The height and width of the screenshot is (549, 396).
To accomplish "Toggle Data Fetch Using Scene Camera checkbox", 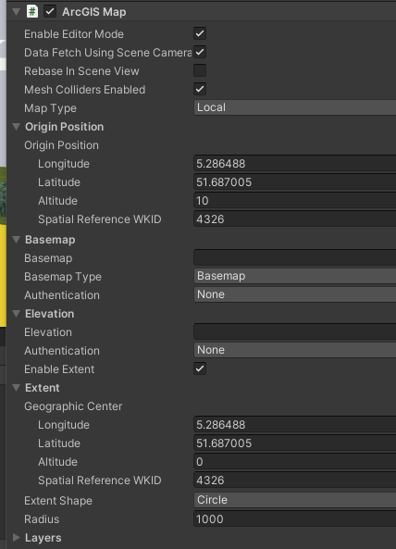I will (x=200, y=52).
